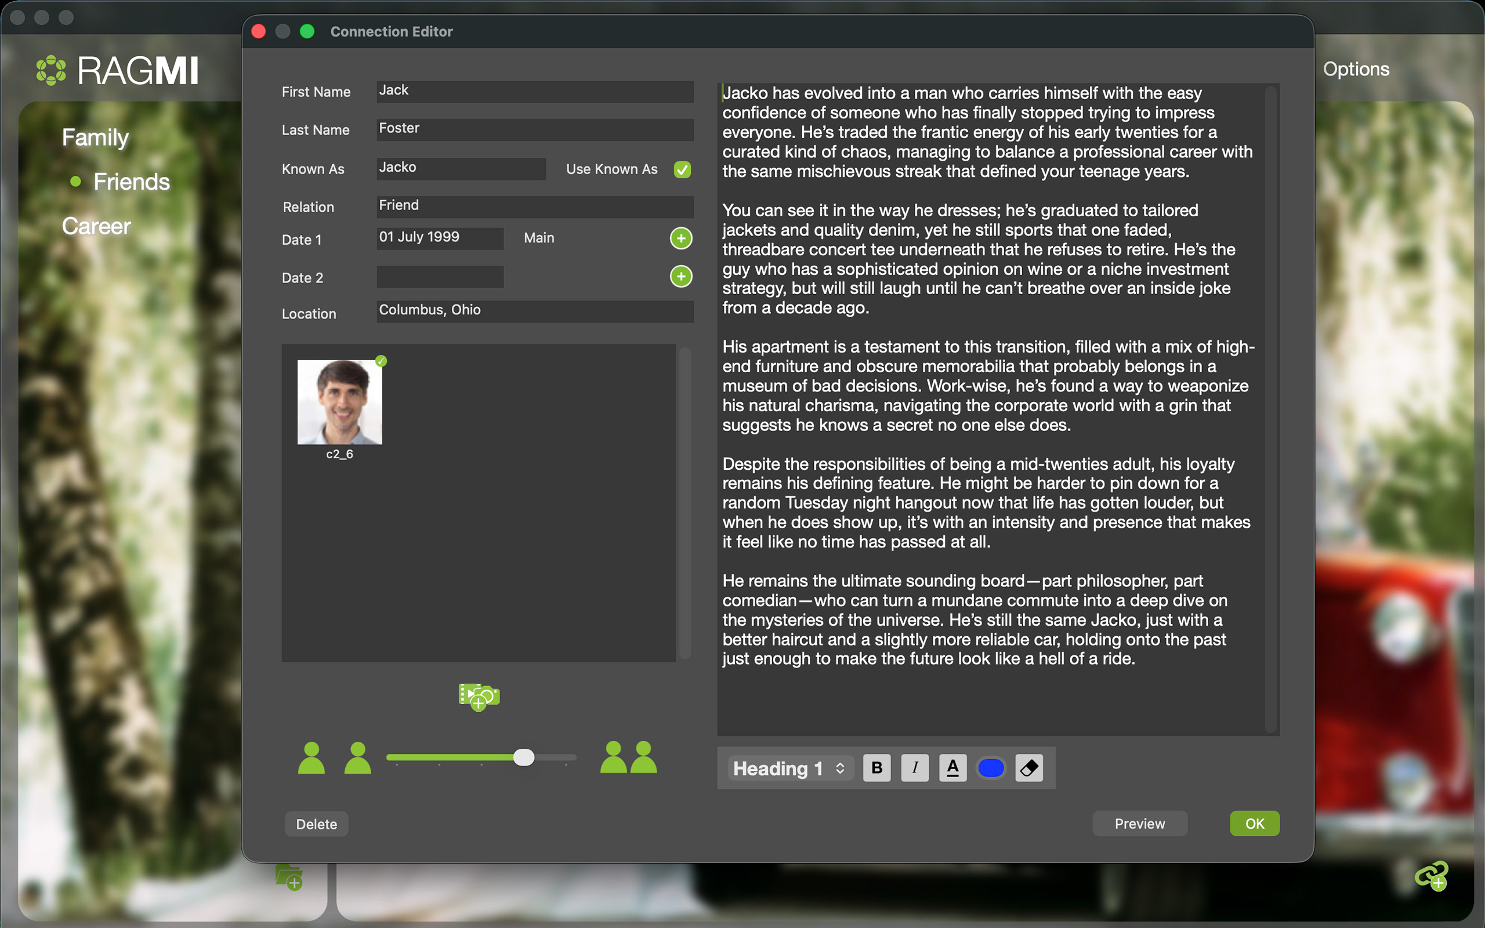Click the green zoom button of Connection Editor
This screenshot has width=1485, height=928.
[307, 31]
